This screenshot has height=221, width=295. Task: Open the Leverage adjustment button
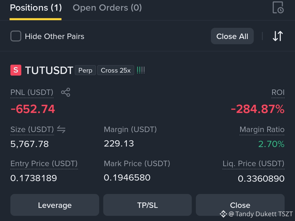click(55, 205)
